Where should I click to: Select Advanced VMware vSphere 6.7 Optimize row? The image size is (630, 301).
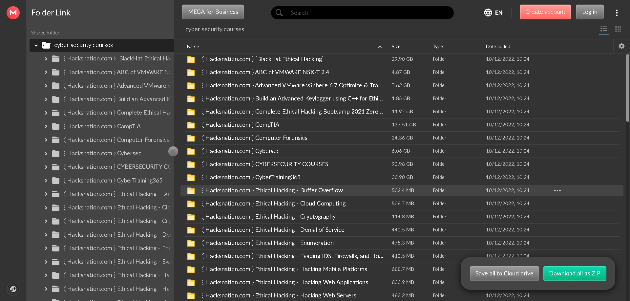(402, 85)
